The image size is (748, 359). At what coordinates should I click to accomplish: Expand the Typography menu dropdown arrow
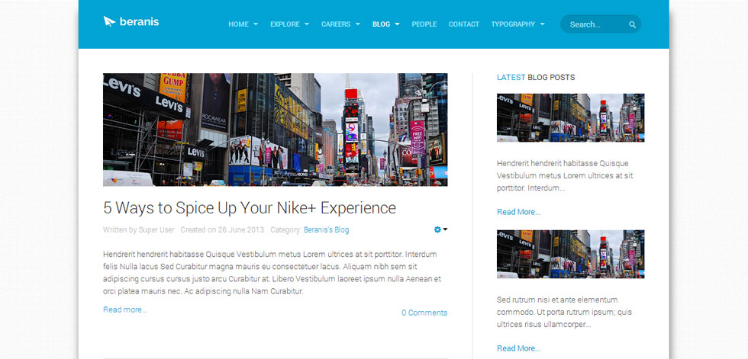542,24
